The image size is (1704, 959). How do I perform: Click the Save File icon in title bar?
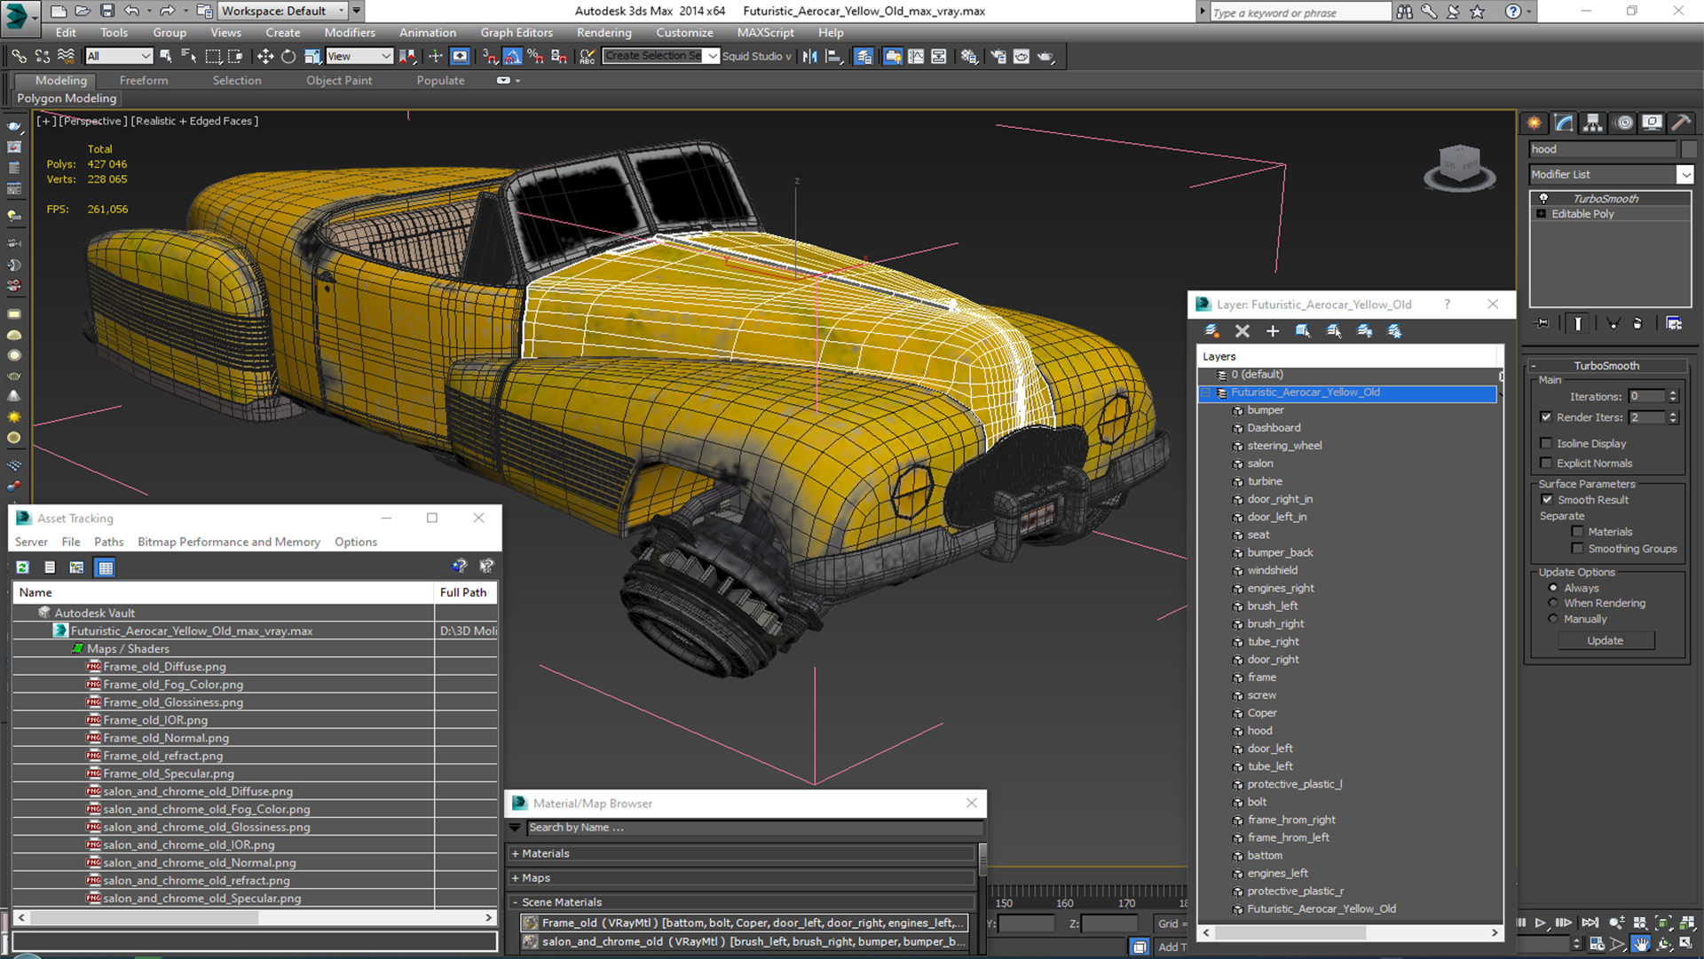coord(106,11)
